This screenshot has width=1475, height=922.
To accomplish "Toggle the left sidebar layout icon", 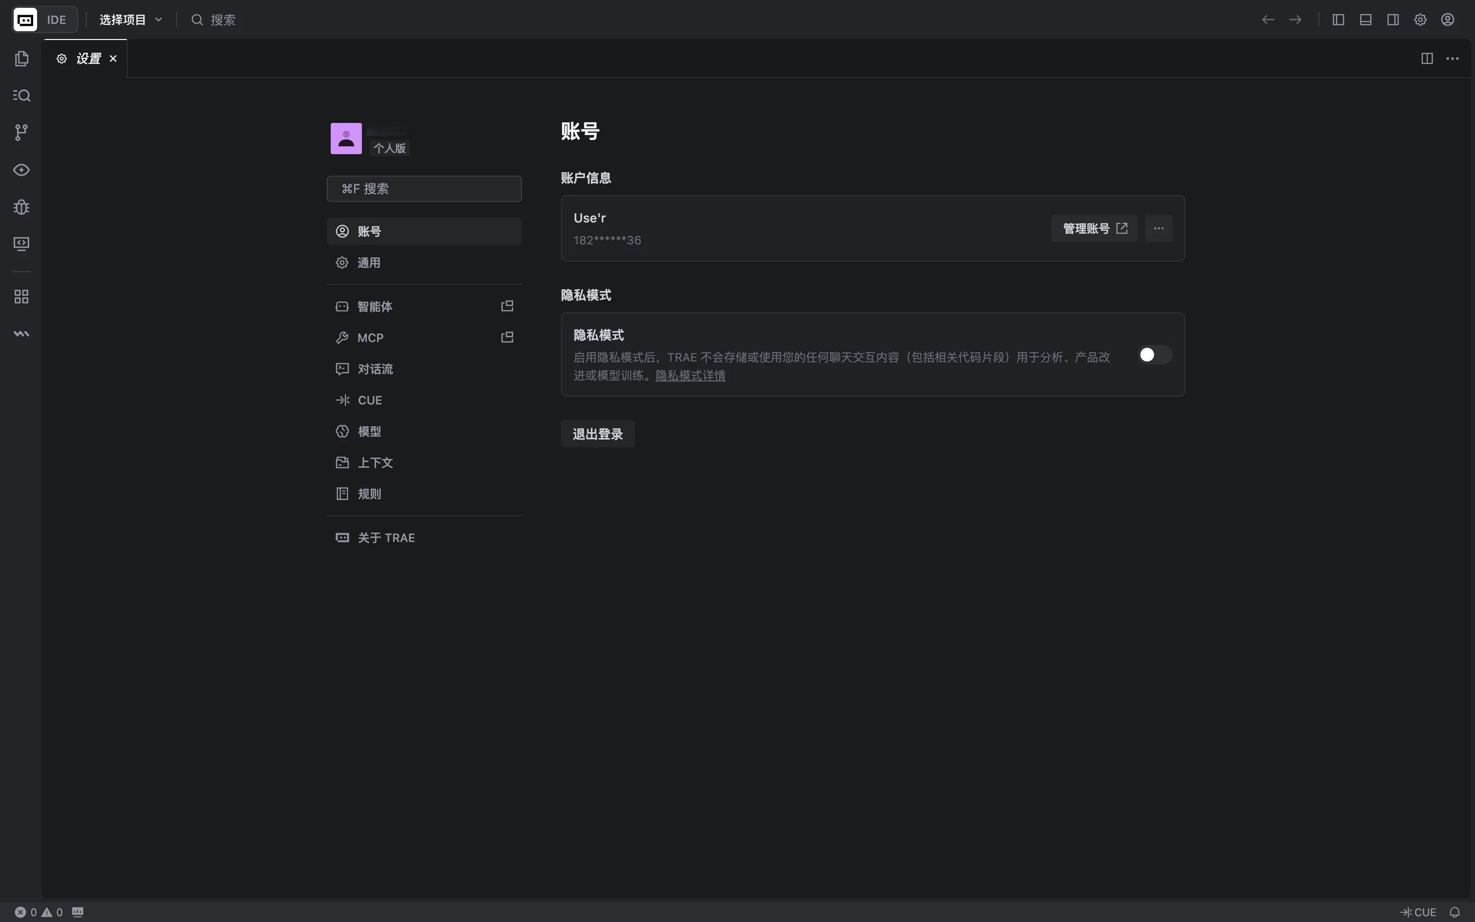I will coord(1338,20).
